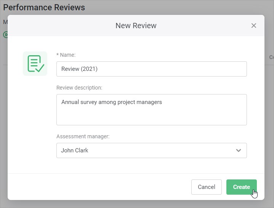Click the Review description label

coord(79,88)
